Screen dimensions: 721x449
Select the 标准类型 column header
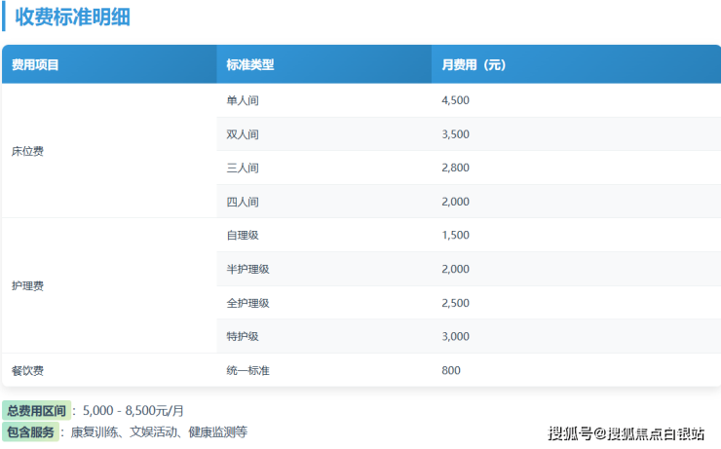point(250,65)
